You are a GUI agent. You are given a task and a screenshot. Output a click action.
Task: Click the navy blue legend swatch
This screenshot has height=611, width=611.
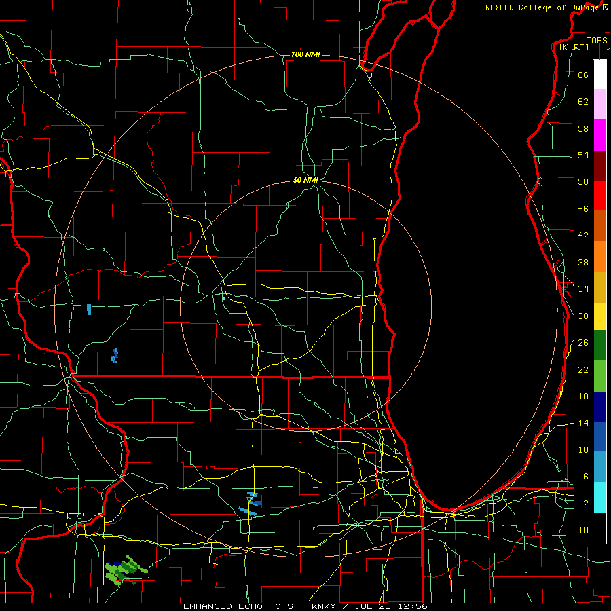599,407
